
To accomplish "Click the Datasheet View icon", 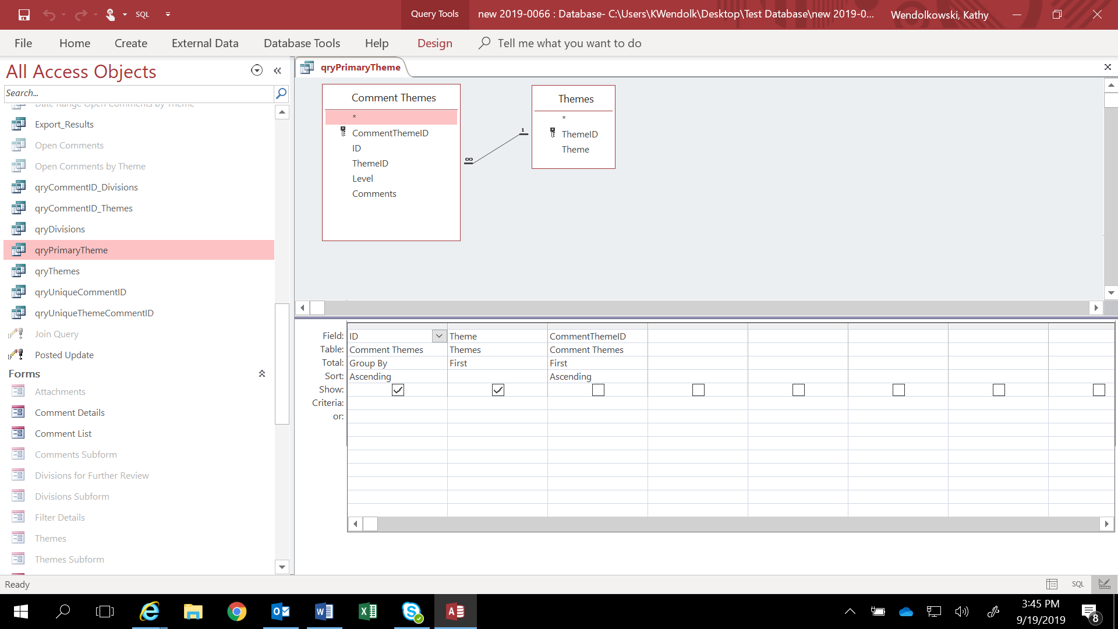I will point(1052,584).
